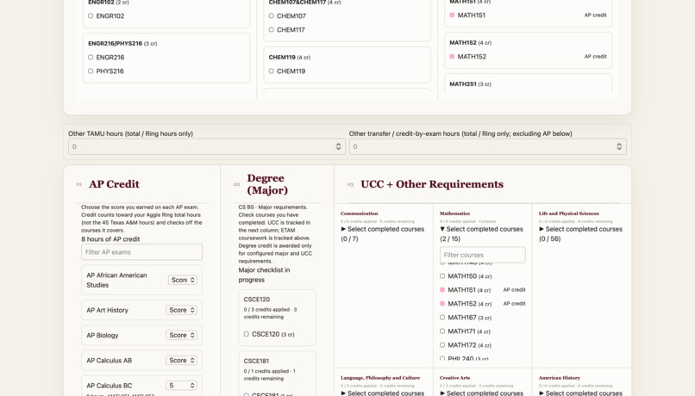This screenshot has height=396, width=695.
Task: Click the Other TAMU hours stepper arrows
Action: click(338, 146)
